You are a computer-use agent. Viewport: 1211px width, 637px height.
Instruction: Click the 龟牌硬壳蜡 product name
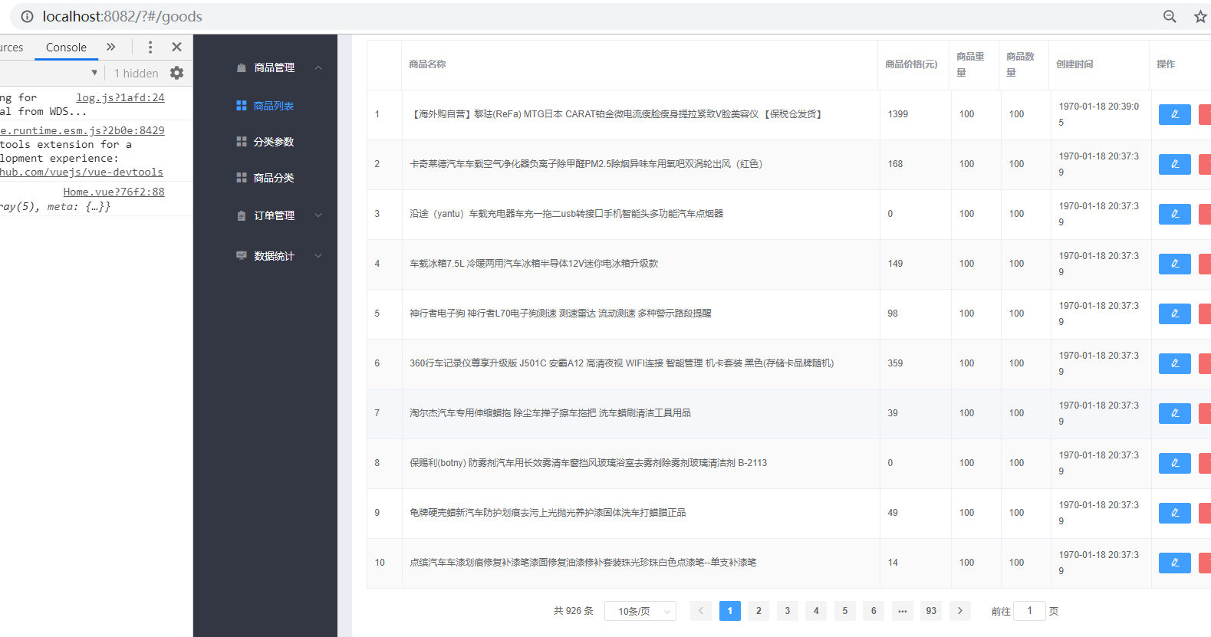548,513
